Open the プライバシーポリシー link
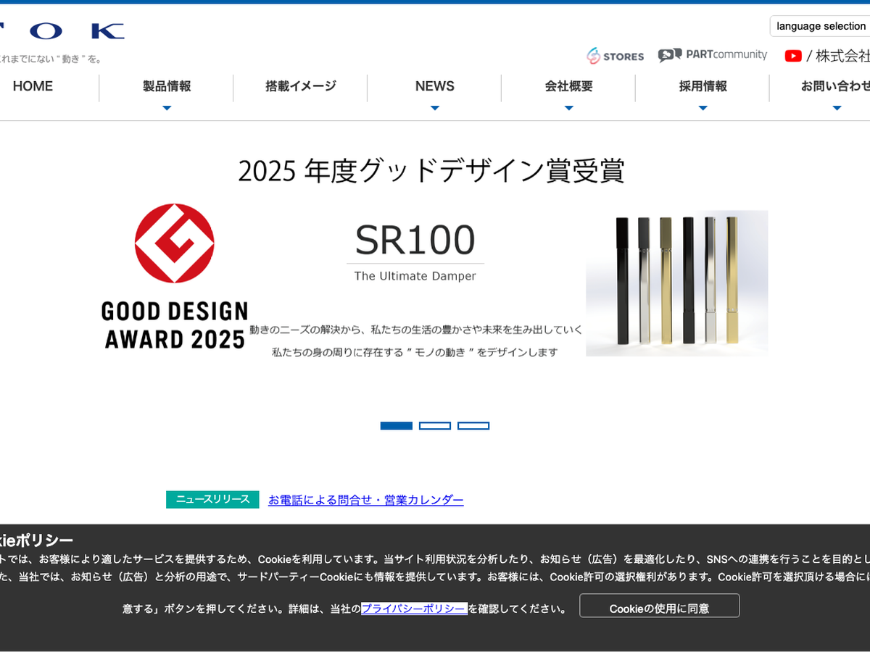870x652 pixels. pos(413,609)
